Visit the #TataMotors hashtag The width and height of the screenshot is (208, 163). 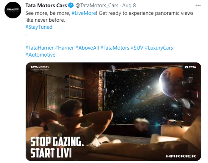click(x=115, y=48)
